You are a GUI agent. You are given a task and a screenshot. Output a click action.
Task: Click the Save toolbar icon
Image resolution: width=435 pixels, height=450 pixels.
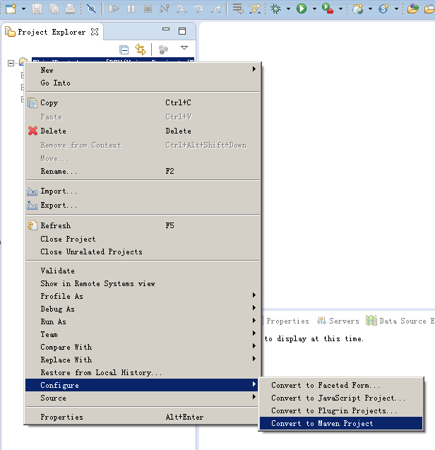pyautogui.click(x=37, y=9)
